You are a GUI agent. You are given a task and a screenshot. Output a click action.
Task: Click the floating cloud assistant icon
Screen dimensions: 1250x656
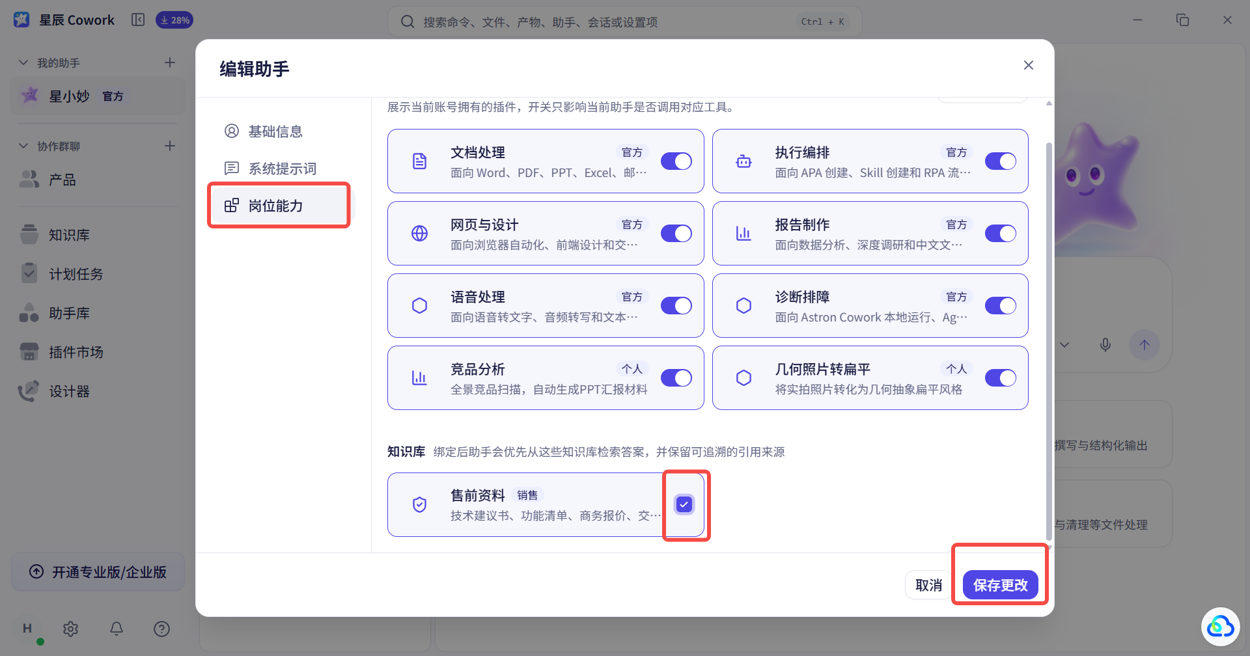tap(1220, 626)
